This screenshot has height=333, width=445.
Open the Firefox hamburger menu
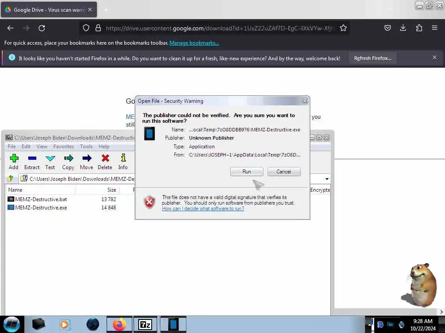435,28
